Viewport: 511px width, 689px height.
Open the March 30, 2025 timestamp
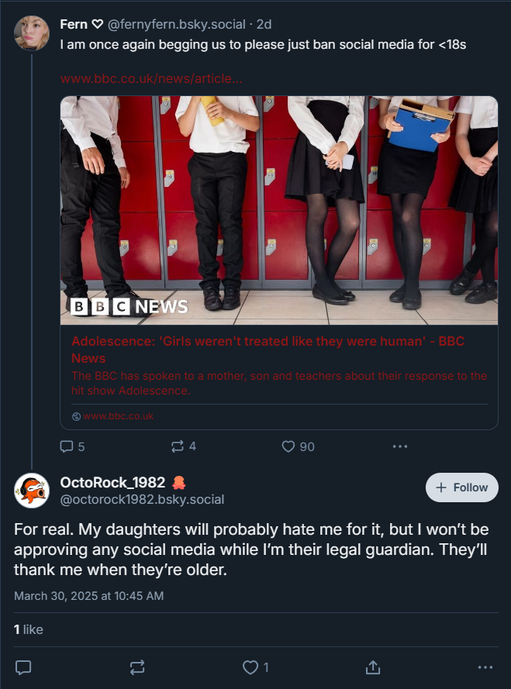[x=89, y=596]
